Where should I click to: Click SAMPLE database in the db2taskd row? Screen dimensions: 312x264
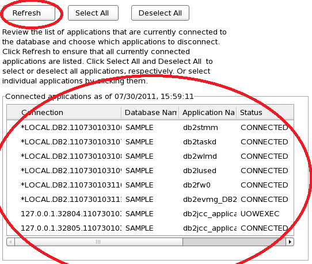click(x=139, y=141)
